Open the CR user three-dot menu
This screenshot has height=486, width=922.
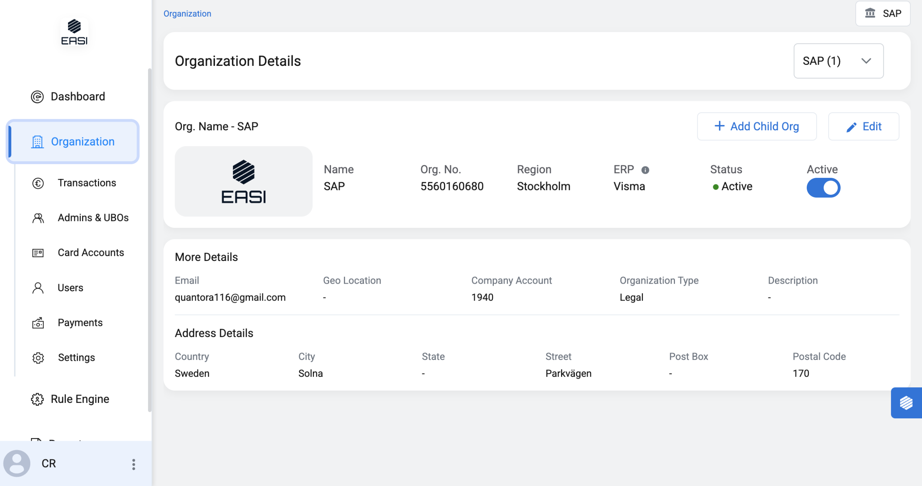pyautogui.click(x=134, y=464)
